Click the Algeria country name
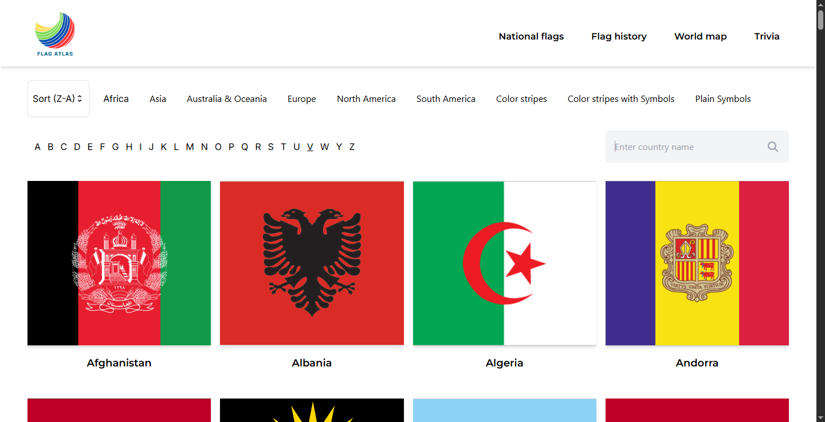 (x=505, y=362)
